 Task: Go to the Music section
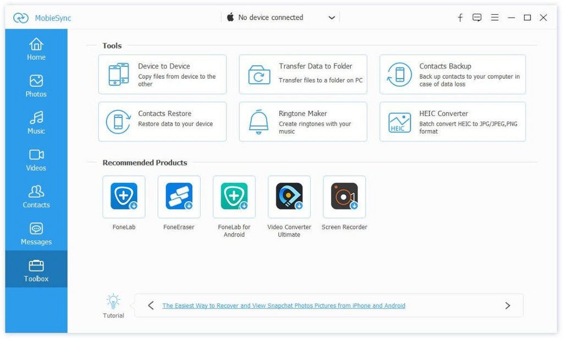(36, 123)
